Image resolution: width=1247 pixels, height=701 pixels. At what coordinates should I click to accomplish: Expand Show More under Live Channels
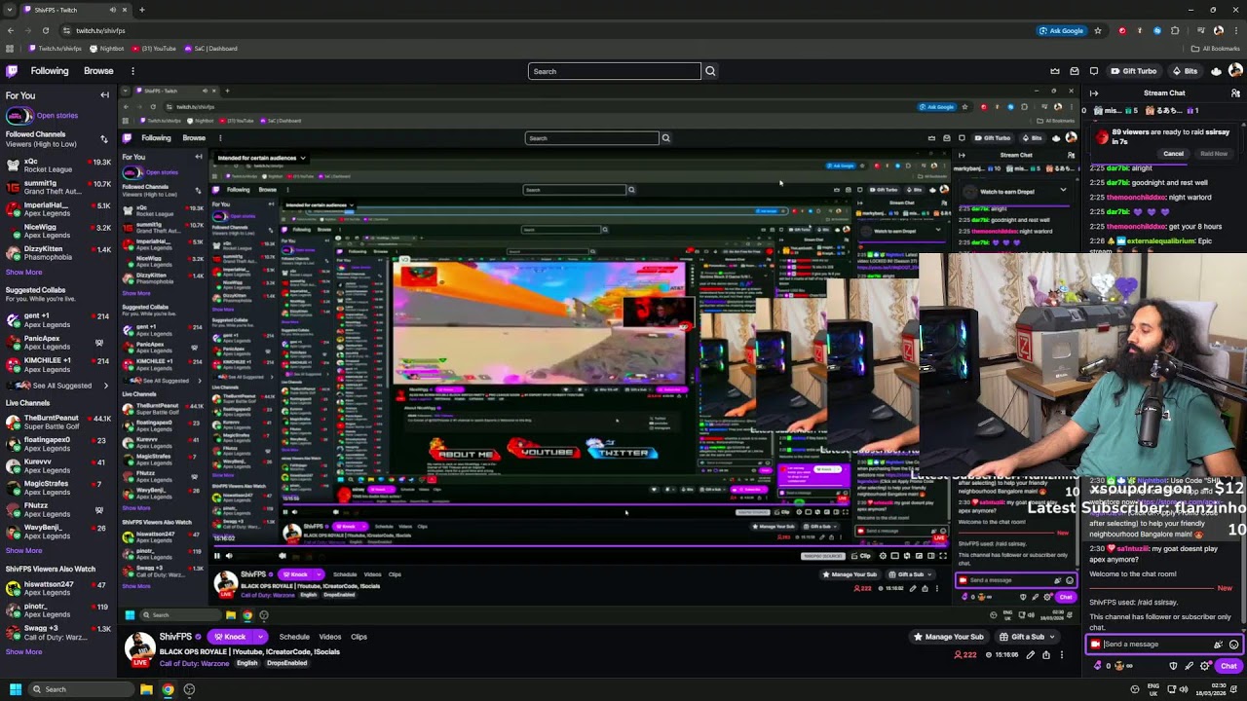pos(23,551)
